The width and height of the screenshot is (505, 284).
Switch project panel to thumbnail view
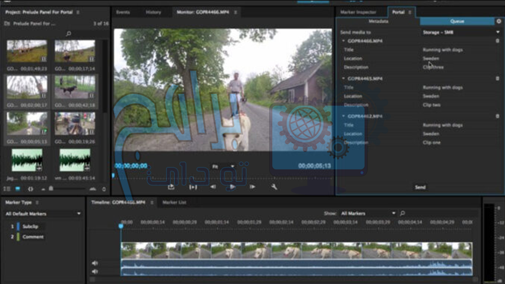[17, 188]
